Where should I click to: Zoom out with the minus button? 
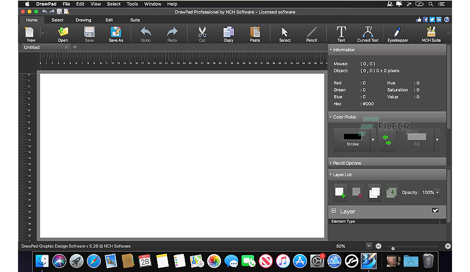[378, 246]
